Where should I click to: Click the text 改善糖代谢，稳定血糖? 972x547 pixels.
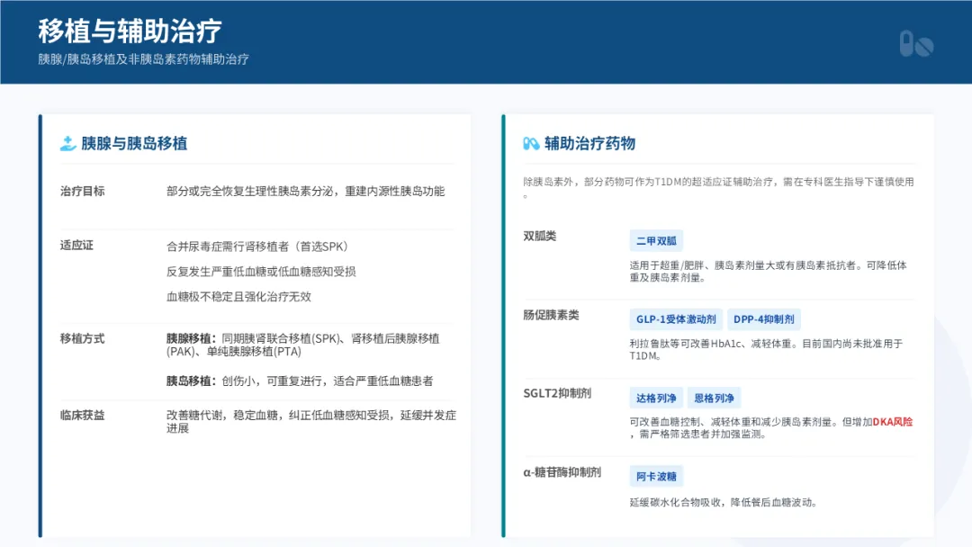pos(222,416)
